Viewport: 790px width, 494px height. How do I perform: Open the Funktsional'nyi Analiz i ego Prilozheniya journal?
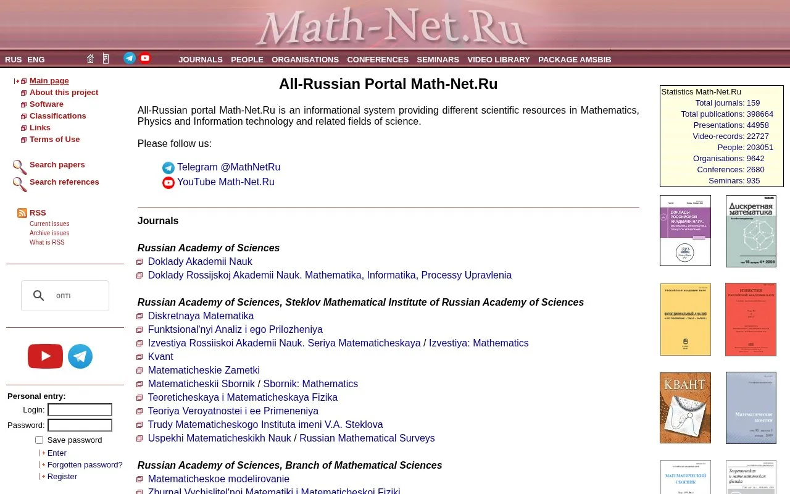(235, 330)
